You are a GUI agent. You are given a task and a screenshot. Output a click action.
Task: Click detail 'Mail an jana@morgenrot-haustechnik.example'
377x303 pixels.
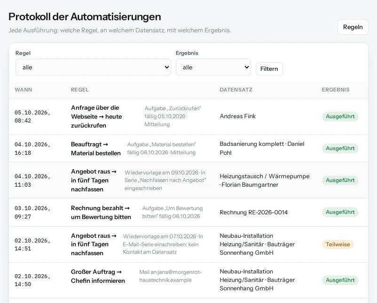click(170, 276)
